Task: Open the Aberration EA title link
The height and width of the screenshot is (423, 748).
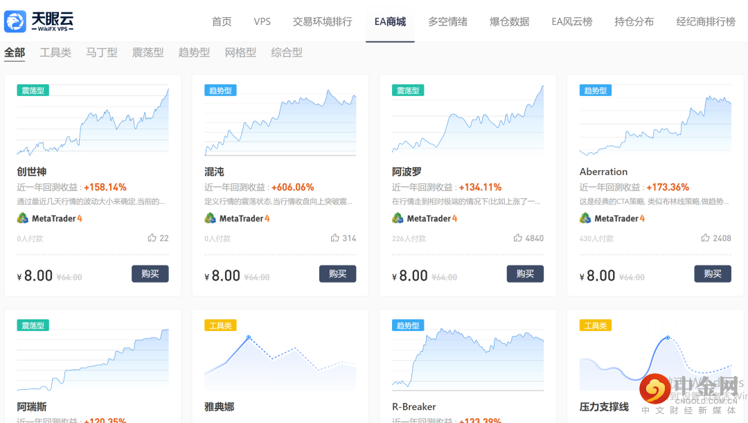Action: (603, 171)
